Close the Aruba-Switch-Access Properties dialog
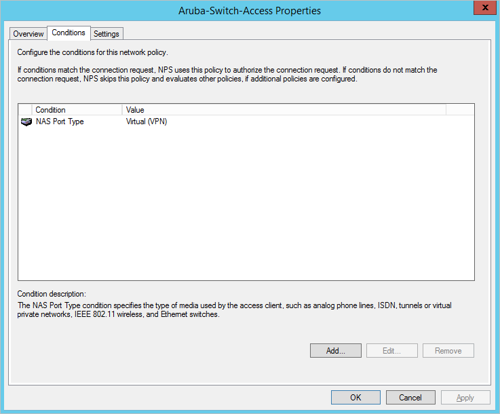Viewport: 500px width, 414px height. click(x=484, y=7)
